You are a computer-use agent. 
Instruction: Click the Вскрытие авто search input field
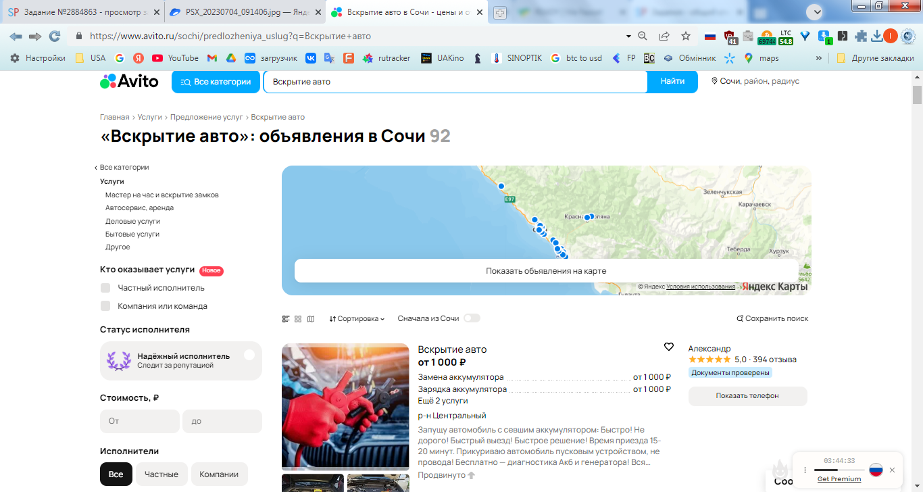455,81
